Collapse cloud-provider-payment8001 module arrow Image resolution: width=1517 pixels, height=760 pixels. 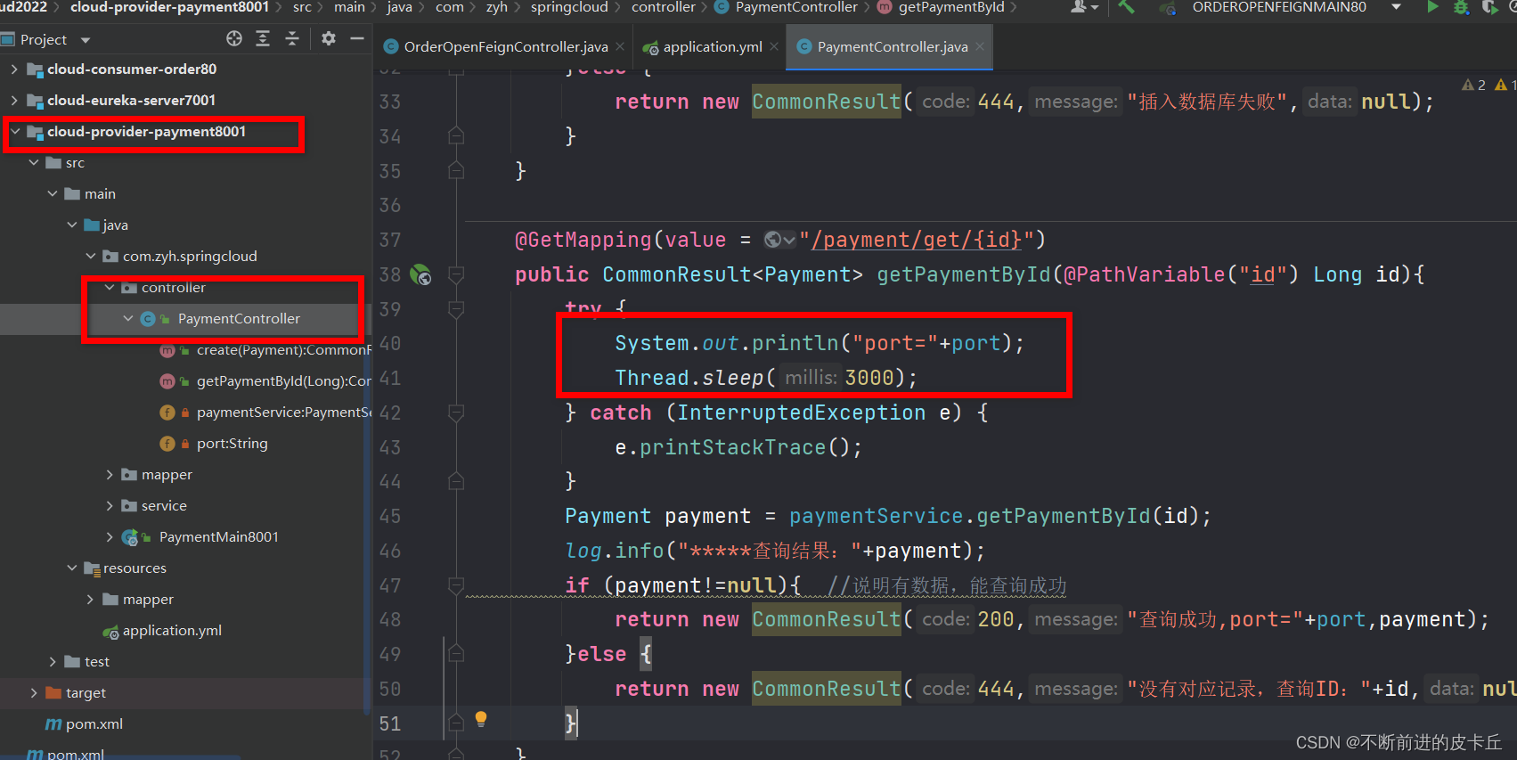(x=15, y=131)
